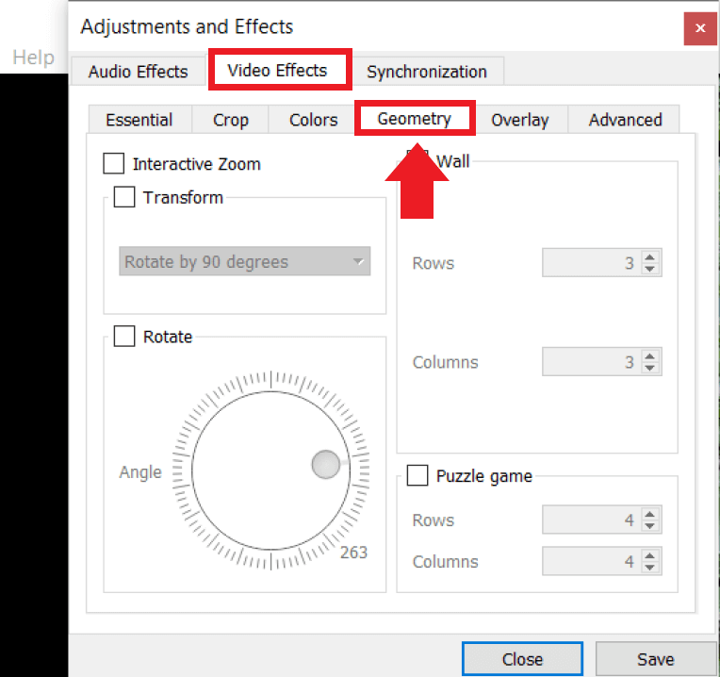Screen dimensions: 720x677
Task: Open the Crop sub-tab
Action: click(231, 120)
